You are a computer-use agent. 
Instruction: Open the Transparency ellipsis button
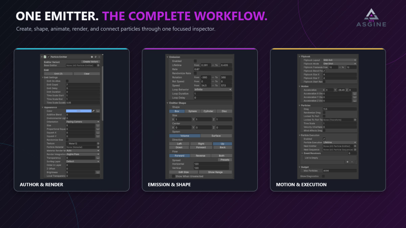coord(98,158)
